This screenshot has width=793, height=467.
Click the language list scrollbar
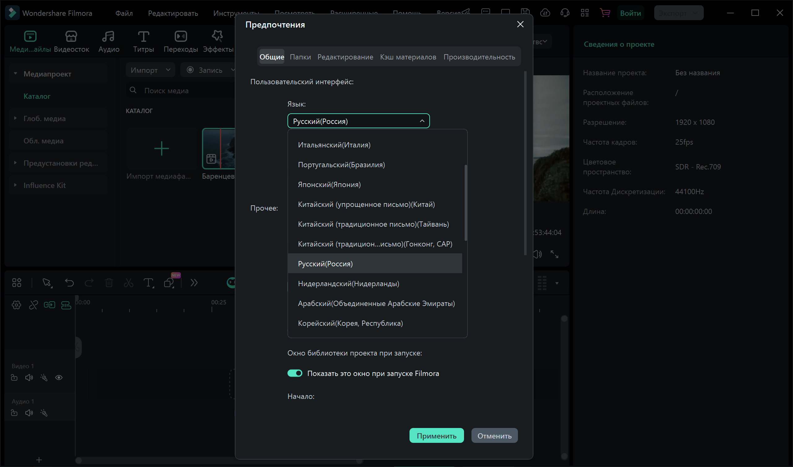pos(465,203)
